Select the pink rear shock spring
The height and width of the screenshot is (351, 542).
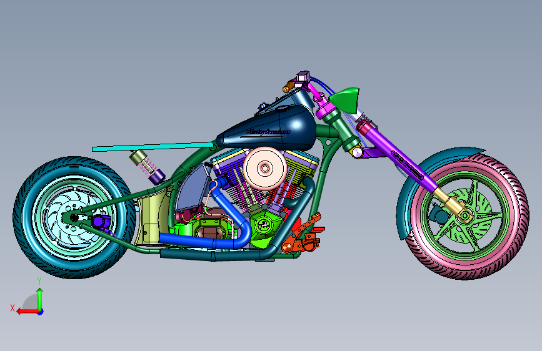[x=147, y=166]
